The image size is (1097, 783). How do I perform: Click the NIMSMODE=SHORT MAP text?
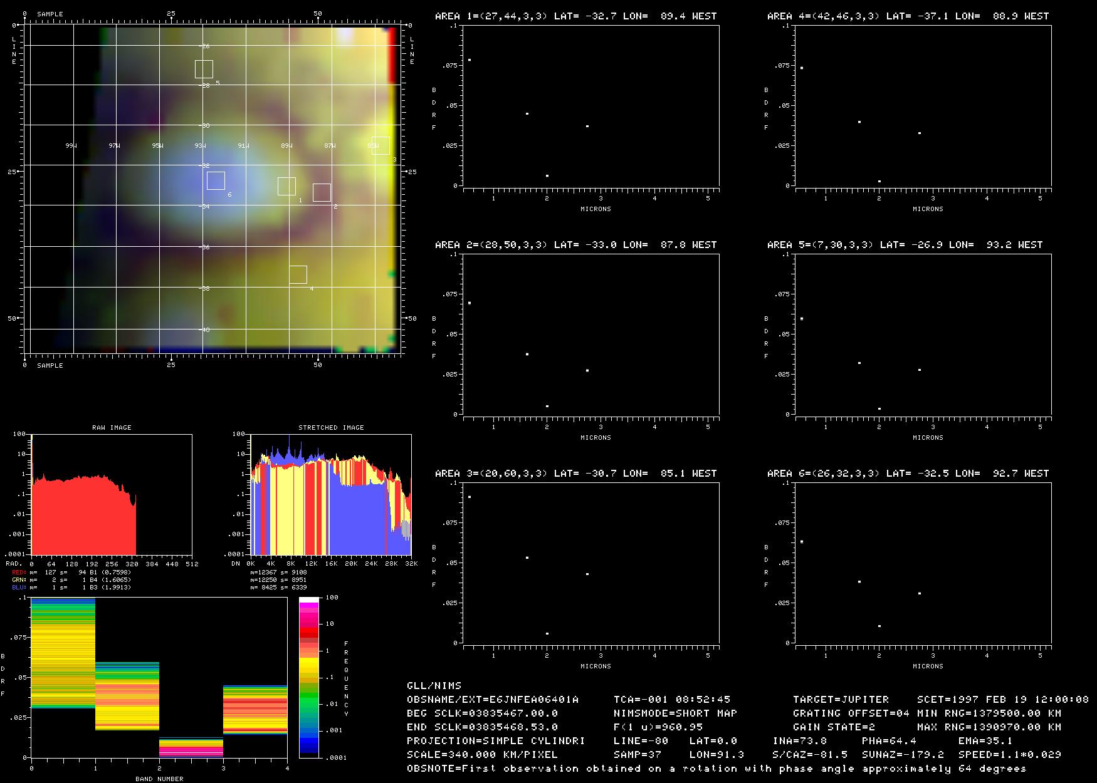(675, 713)
